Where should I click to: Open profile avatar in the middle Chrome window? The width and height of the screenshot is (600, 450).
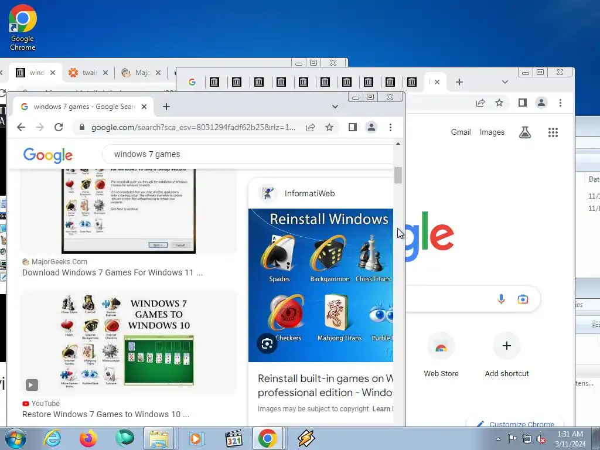(541, 103)
